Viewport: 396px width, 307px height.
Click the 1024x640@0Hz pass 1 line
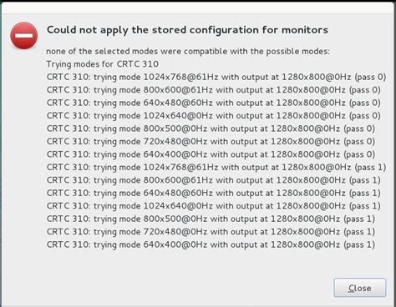[214, 206]
